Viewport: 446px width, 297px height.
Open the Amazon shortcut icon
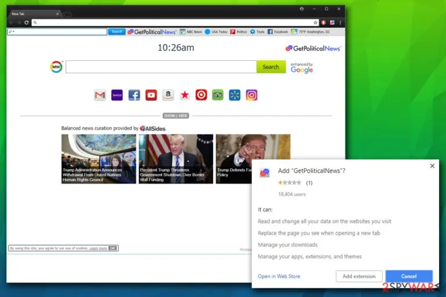[x=168, y=95]
